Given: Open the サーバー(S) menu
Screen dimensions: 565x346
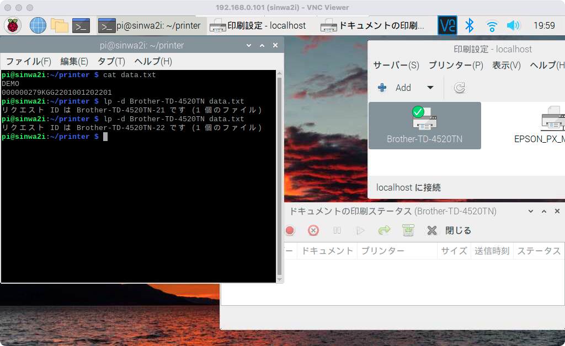Looking at the screenshot, I should coord(396,65).
